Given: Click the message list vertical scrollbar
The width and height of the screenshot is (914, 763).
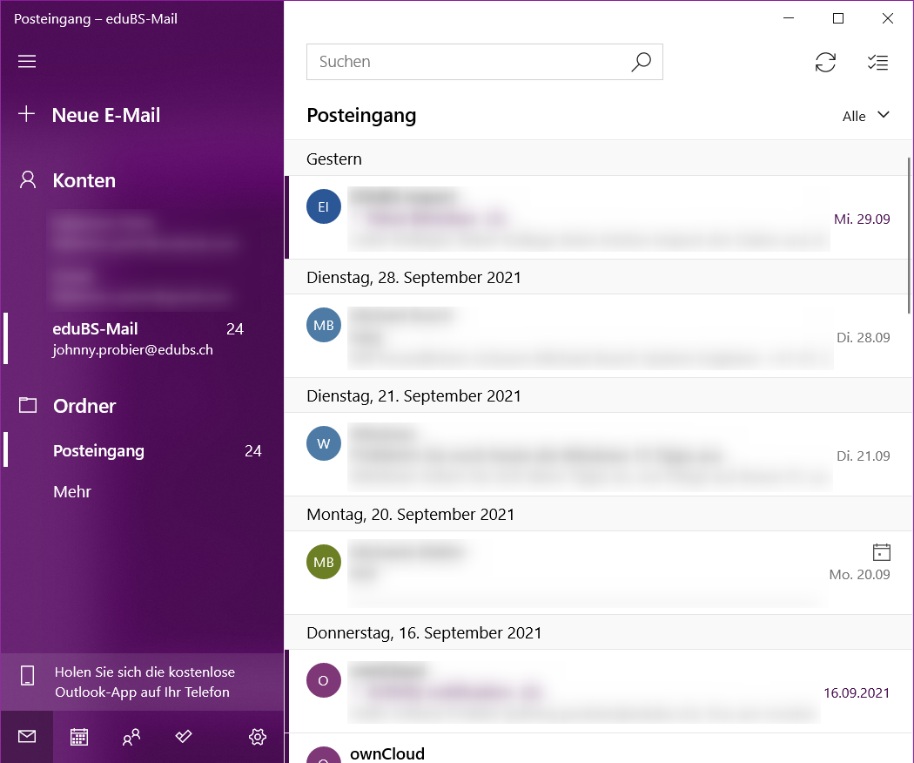Looking at the screenshot, I should coord(910,235).
